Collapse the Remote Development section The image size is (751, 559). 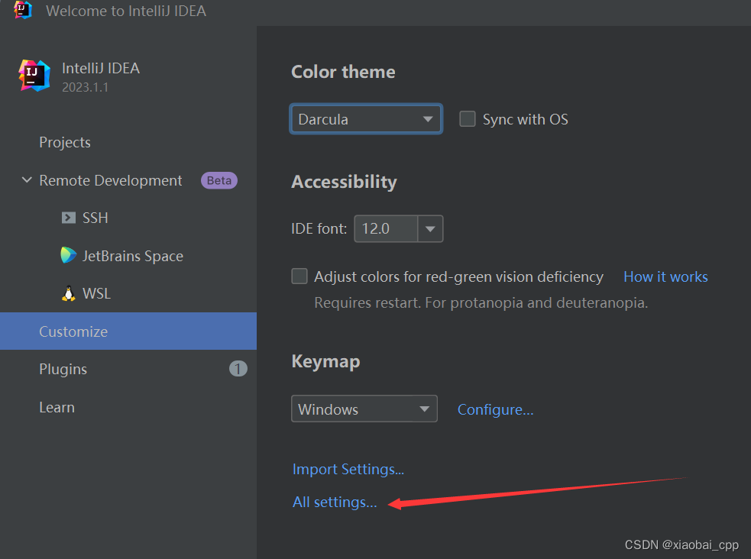click(27, 180)
